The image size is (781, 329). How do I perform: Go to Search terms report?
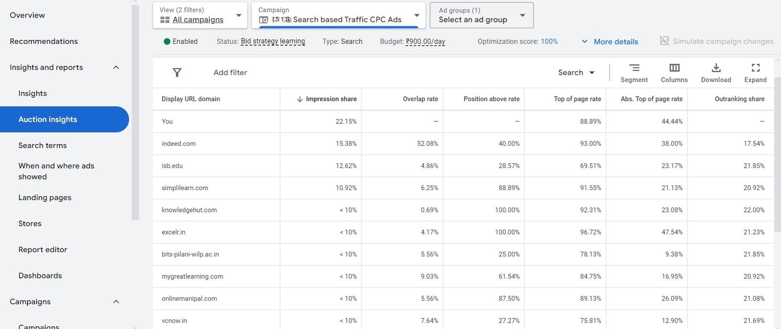[42, 145]
